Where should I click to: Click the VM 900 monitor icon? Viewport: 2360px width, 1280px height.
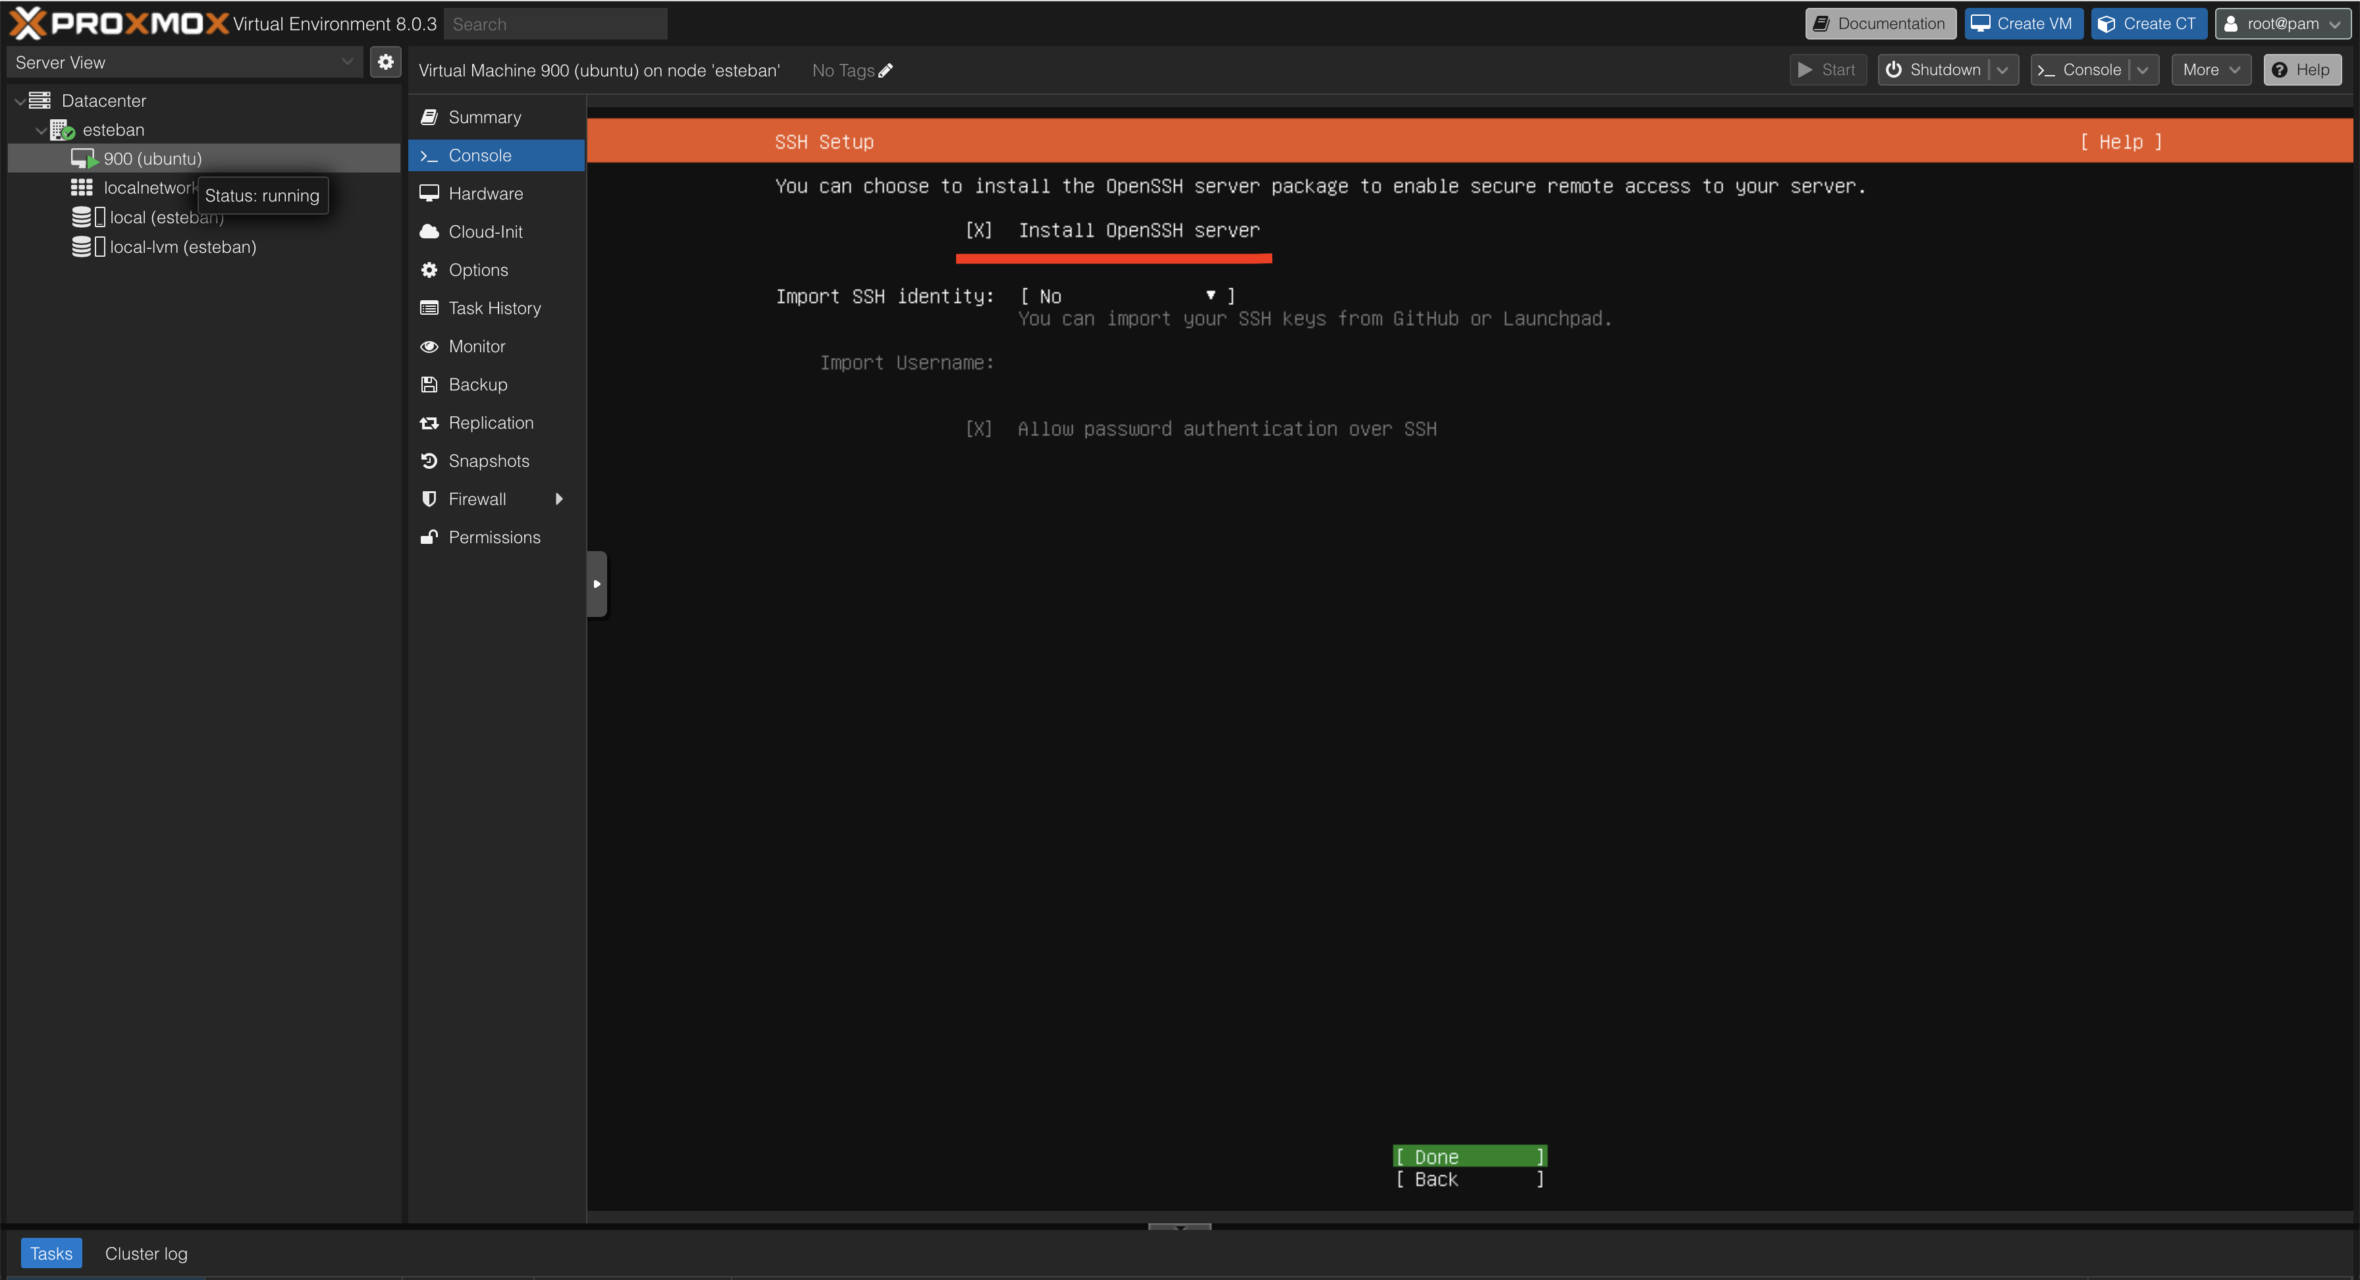coord(84,159)
